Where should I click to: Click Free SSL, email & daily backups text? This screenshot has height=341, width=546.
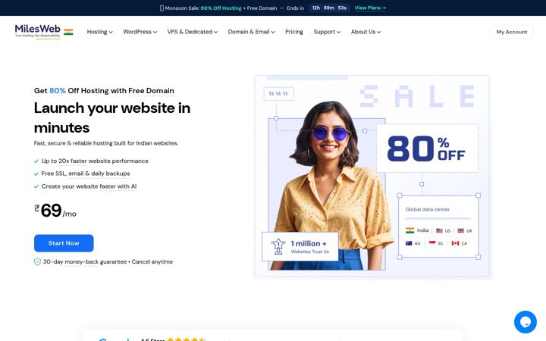point(86,174)
